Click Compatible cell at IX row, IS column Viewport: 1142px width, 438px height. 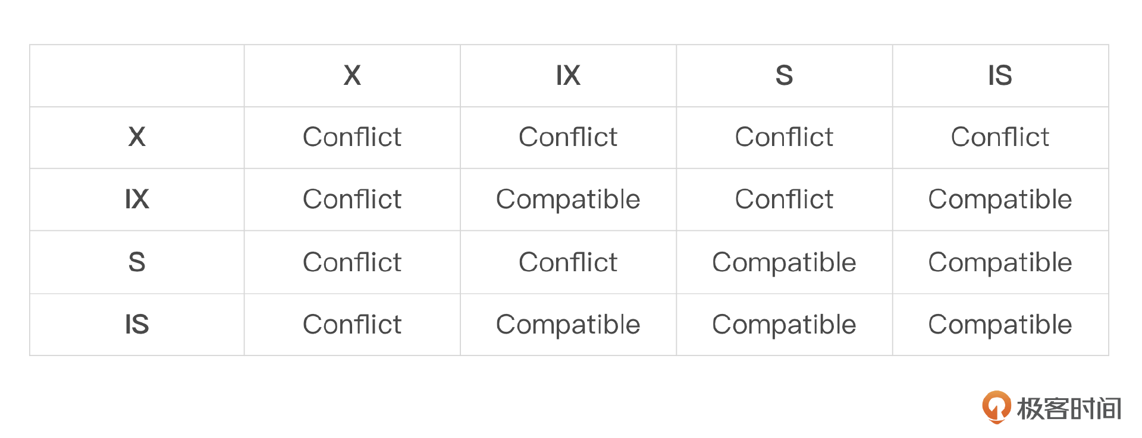click(1000, 199)
